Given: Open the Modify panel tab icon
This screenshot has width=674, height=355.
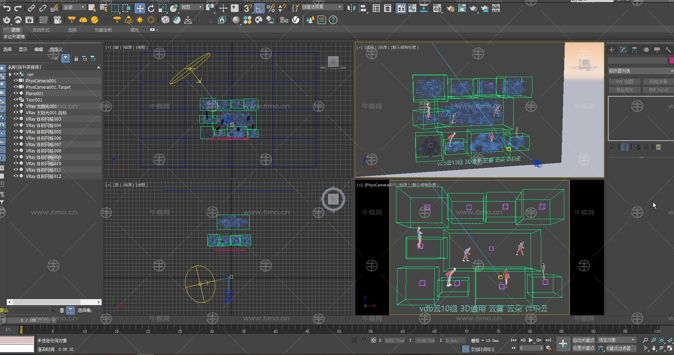Looking at the screenshot, I should pyautogui.click(x=623, y=50).
